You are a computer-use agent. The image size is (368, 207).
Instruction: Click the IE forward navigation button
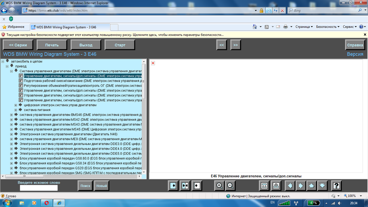pos(12,10)
